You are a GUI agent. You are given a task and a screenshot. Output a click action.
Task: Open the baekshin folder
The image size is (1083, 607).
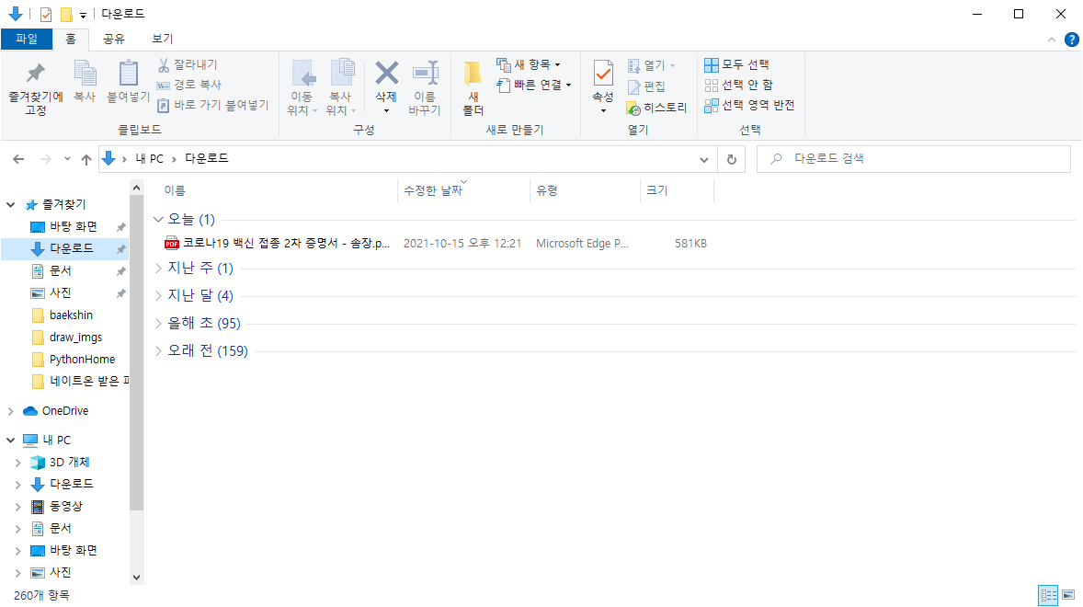(71, 315)
